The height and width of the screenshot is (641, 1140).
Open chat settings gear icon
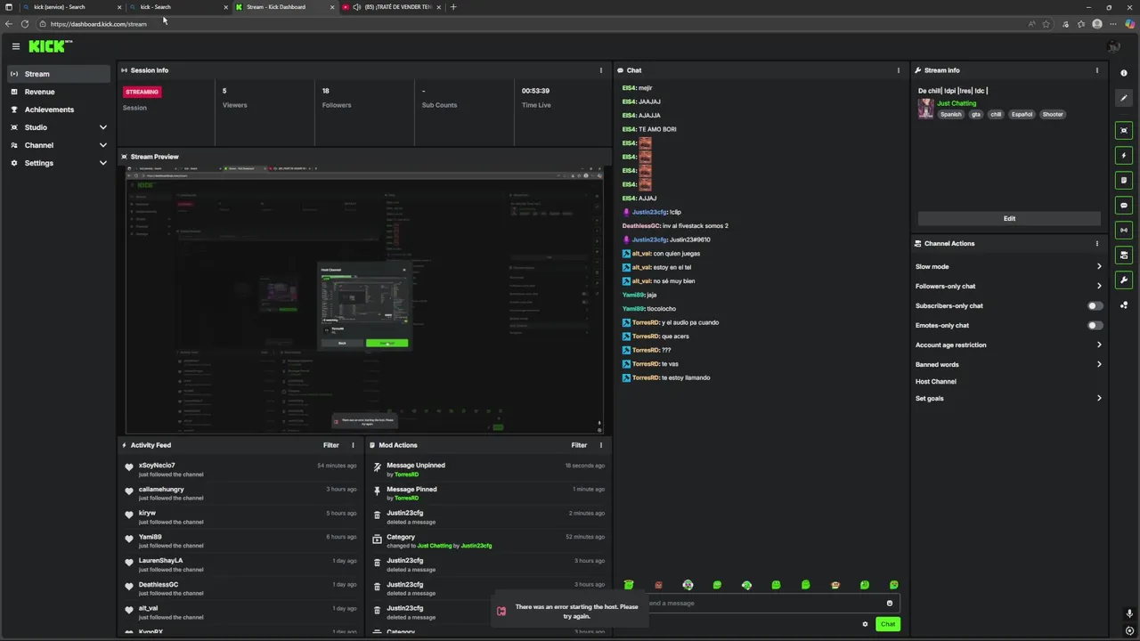point(865,624)
